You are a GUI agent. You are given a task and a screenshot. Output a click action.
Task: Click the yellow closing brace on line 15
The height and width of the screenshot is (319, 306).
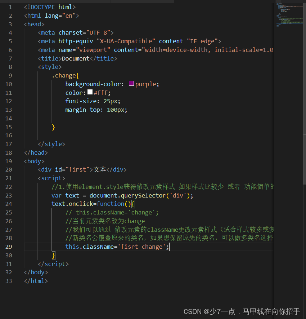click(53, 127)
